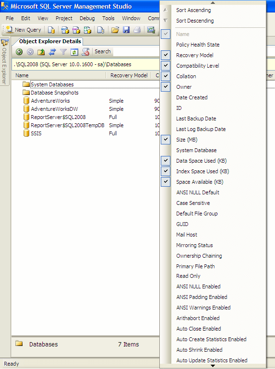
Task: Click the Database Snapshots folder icon
Action: point(26,93)
